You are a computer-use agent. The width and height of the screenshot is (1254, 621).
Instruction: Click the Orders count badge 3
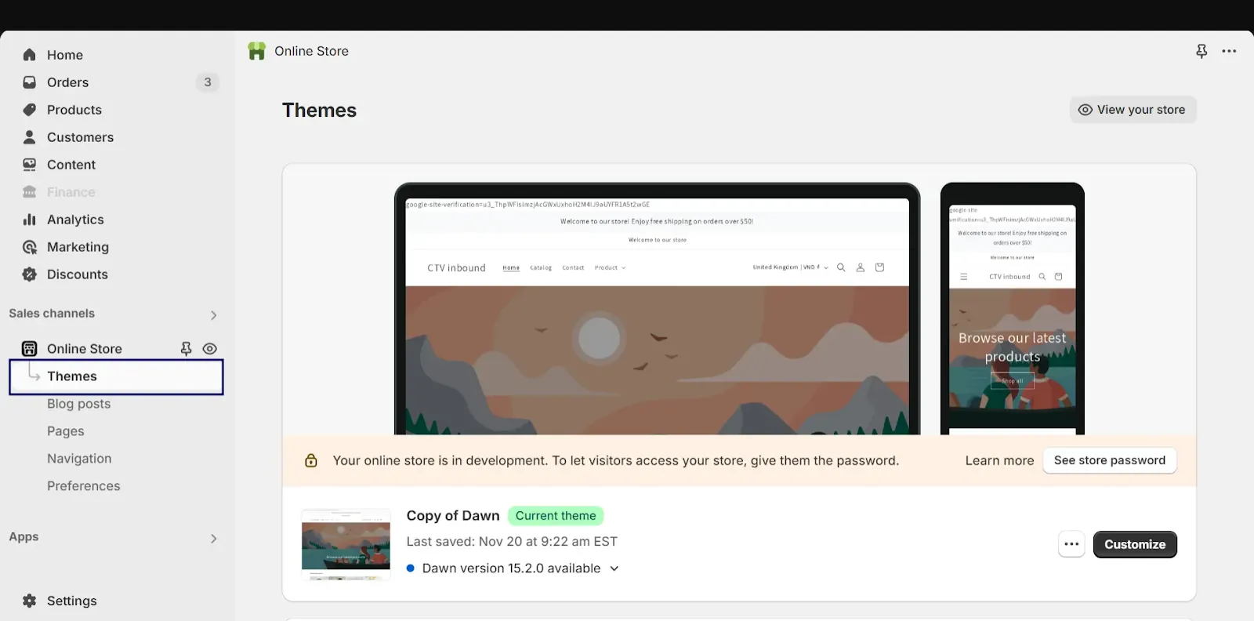tap(208, 82)
